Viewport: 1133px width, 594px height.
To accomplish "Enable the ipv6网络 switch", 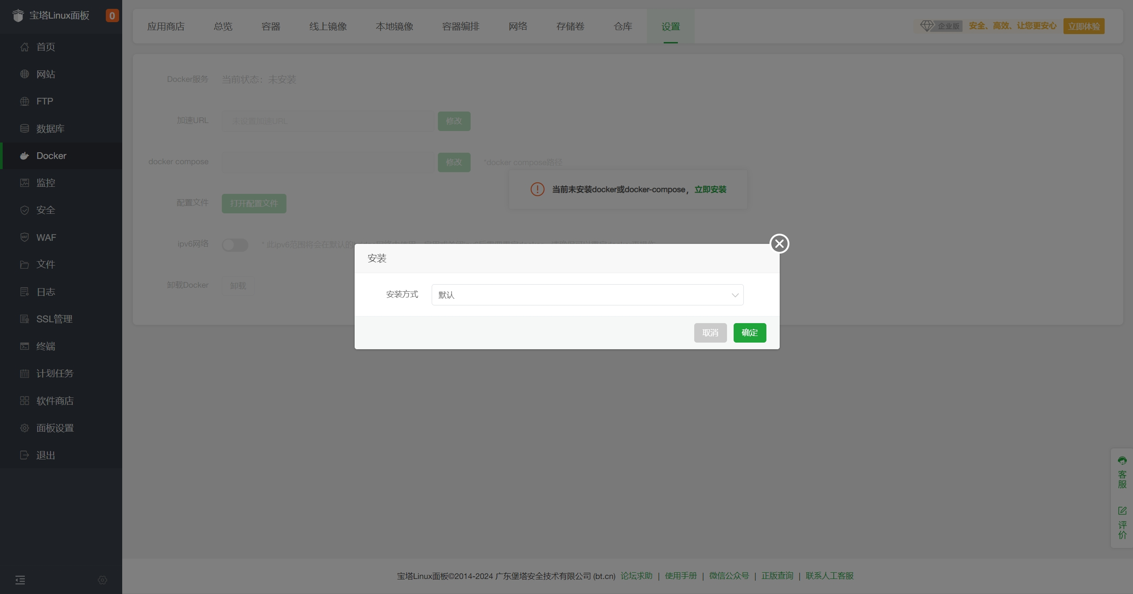I will pos(235,245).
